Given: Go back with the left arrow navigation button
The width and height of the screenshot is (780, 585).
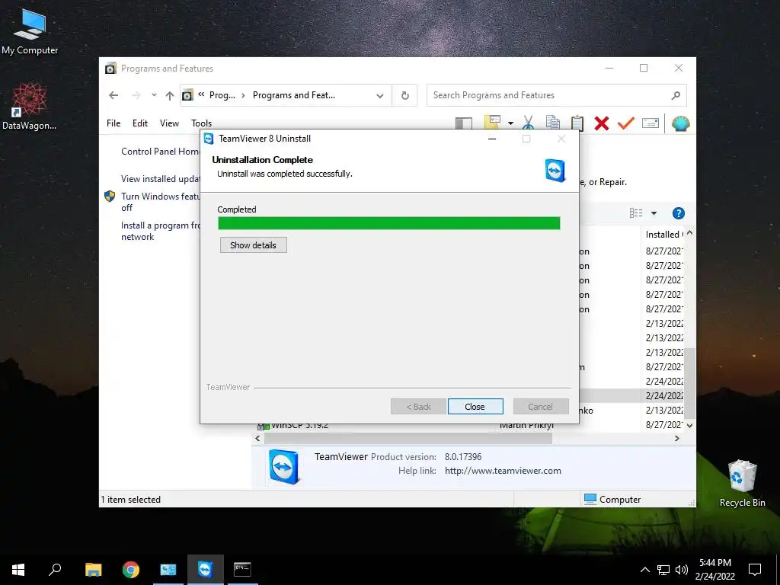Looking at the screenshot, I should point(113,95).
